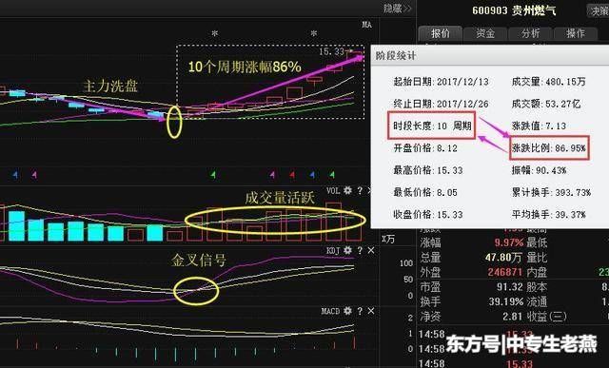
Task: Click the MACD indicator name label
Action: click(x=330, y=311)
